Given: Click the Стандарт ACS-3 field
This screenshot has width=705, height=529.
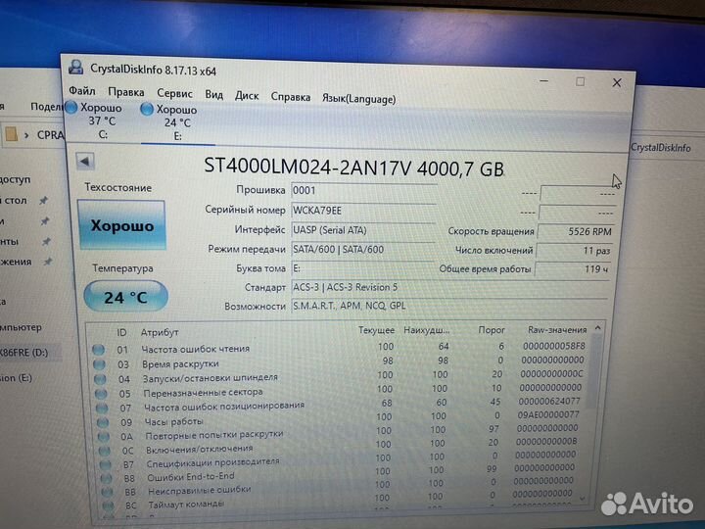Looking at the screenshot, I should (449, 287).
